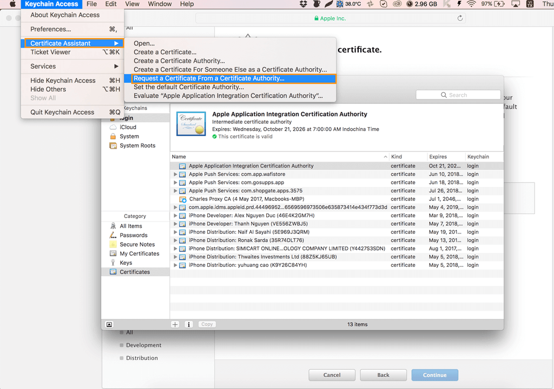Open the info icon in the bottom bar
This screenshot has width=554, height=389.
(x=189, y=324)
